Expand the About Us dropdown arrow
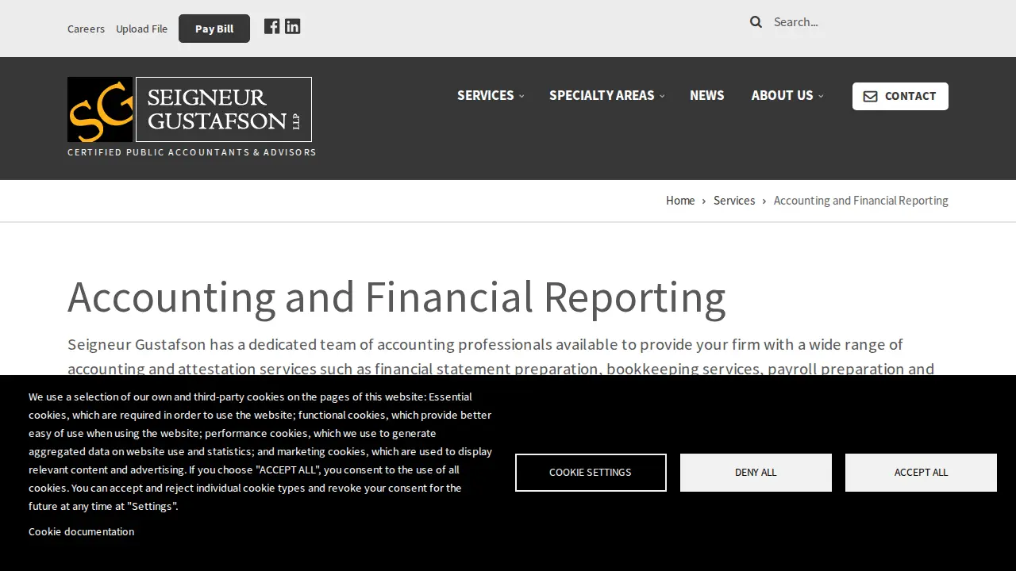The height and width of the screenshot is (571, 1016). 821,96
